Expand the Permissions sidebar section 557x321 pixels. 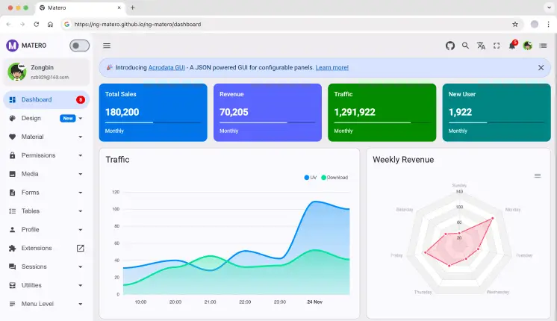click(x=46, y=155)
